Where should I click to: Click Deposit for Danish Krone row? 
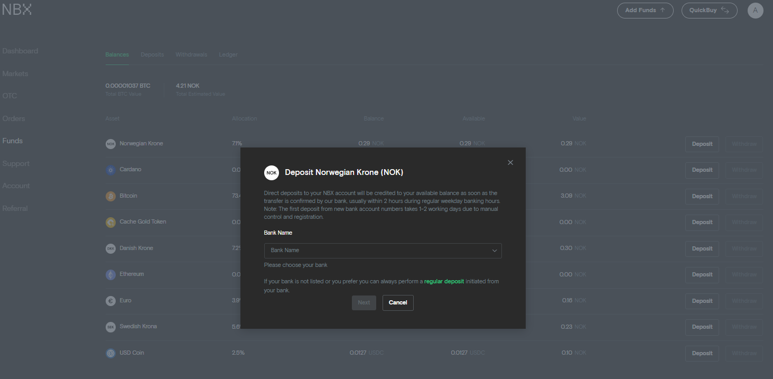[702, 248]
